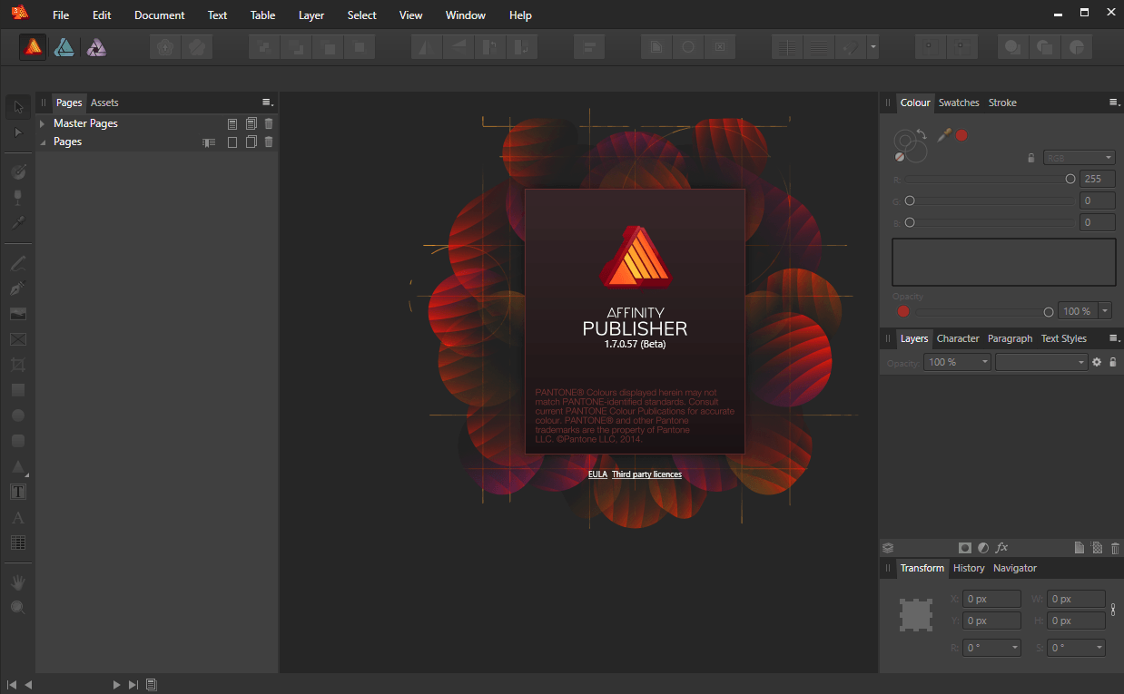1124x694 pixels.
Task: Click the Layer Effects fx icon
Action: pos(1002,548)
